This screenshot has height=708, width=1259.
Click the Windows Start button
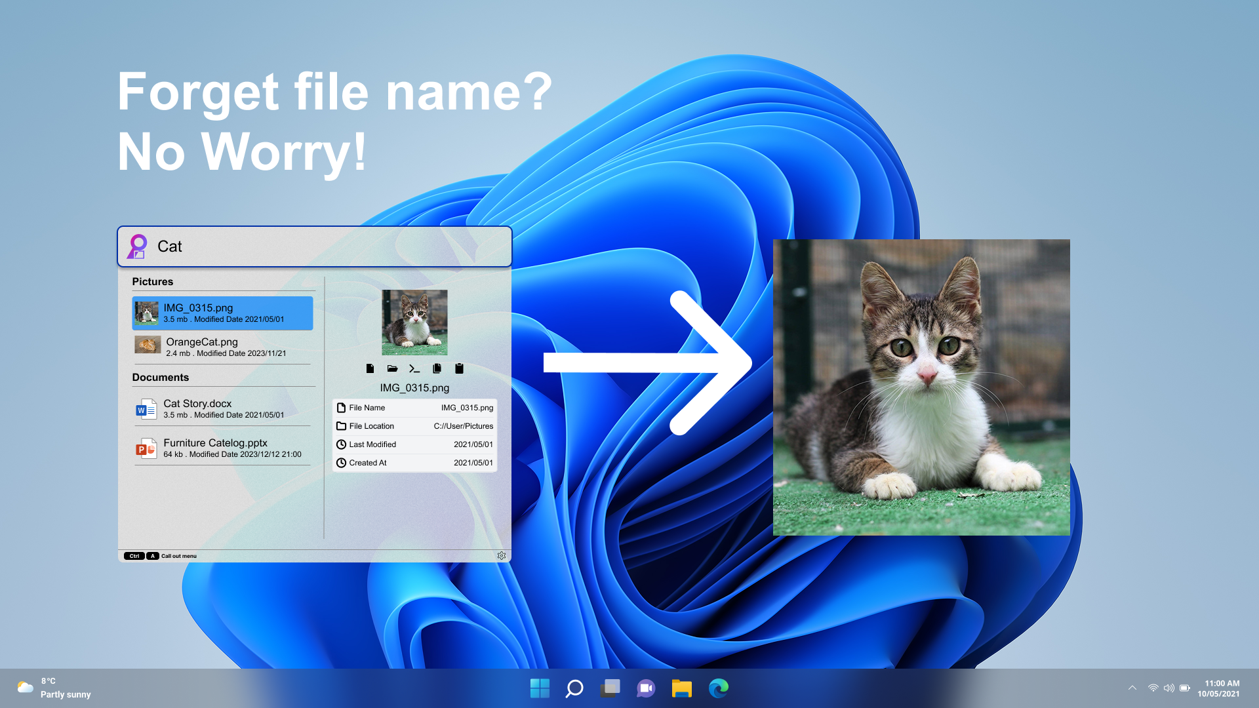(x=540, y=688)
